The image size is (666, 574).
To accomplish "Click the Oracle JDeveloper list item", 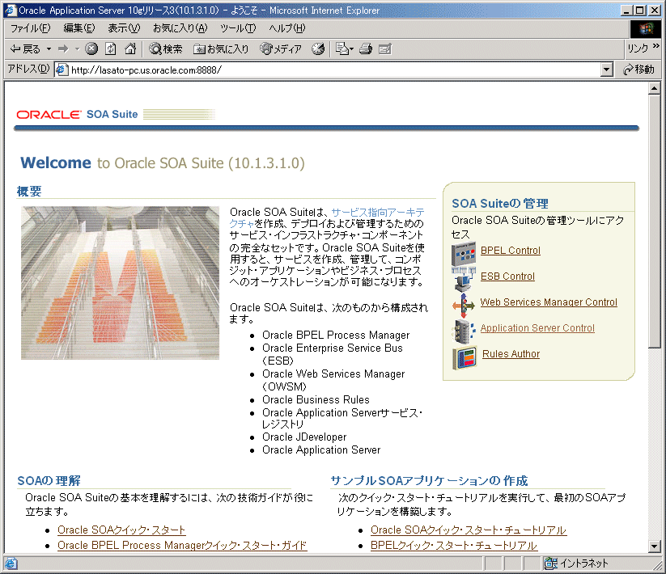I will [x=304, y=437].
